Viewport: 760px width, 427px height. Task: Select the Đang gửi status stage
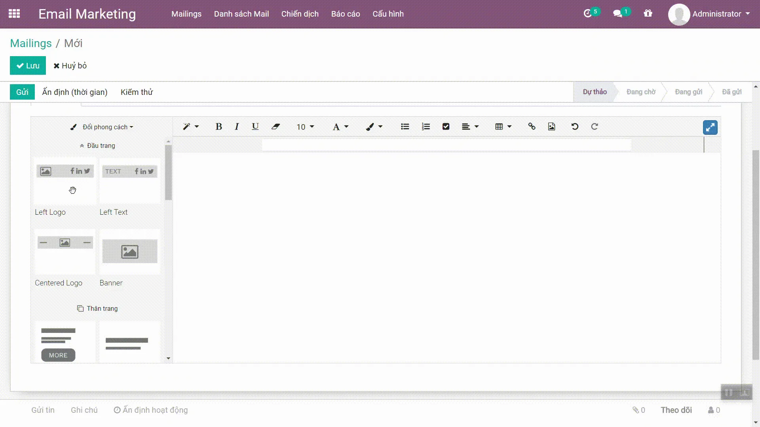[688, 92]
